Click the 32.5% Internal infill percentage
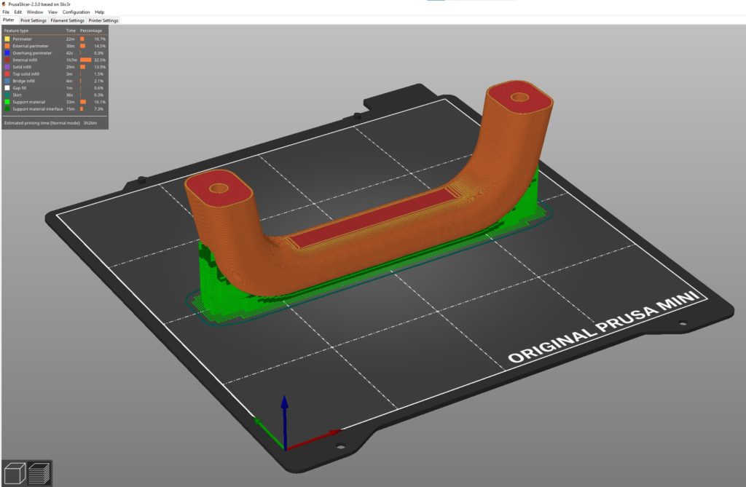Screen dimensions: 746x487 [100, 60]
